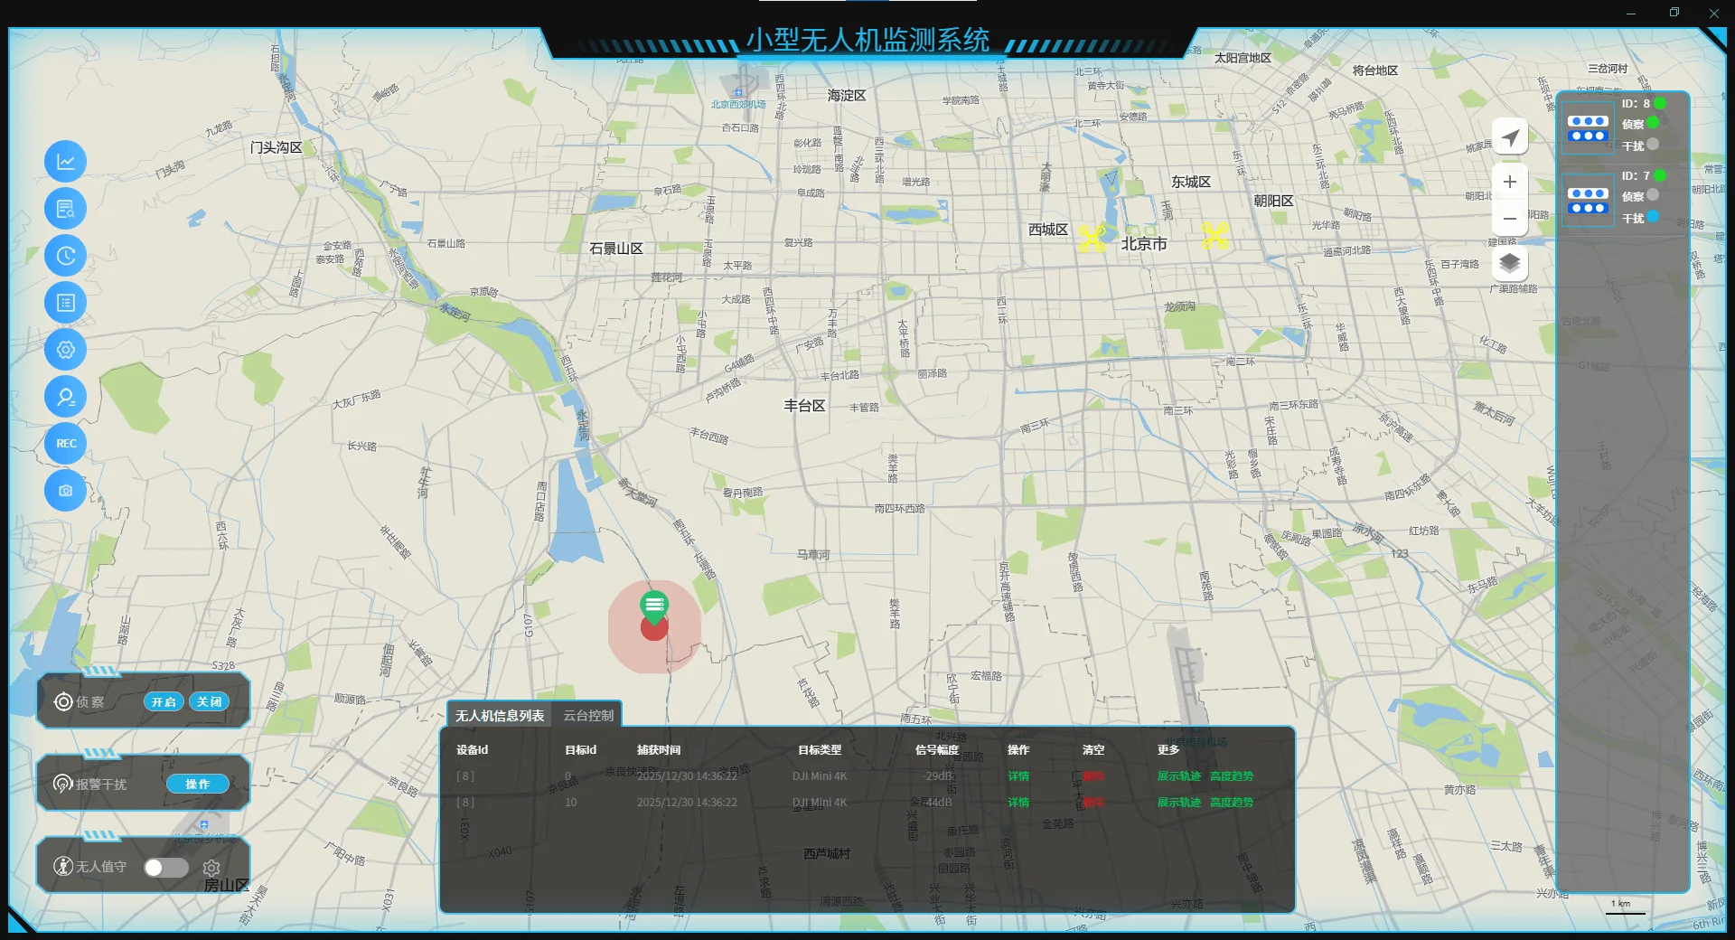Open the history clock icon
Screen dimensions: 1735x940
coord(66,256)
